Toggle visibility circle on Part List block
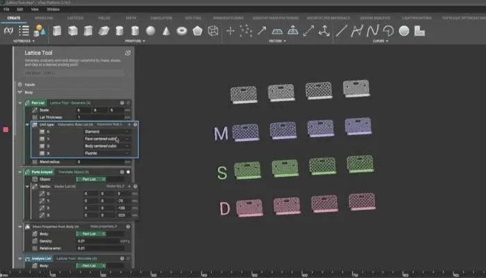486x278 pixels. (128, 103)
